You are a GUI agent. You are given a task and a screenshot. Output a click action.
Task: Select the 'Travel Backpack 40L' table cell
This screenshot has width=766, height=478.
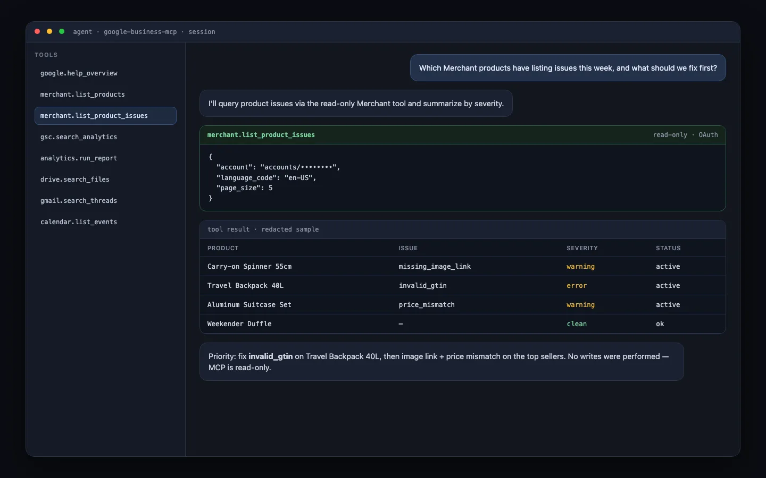245,286
